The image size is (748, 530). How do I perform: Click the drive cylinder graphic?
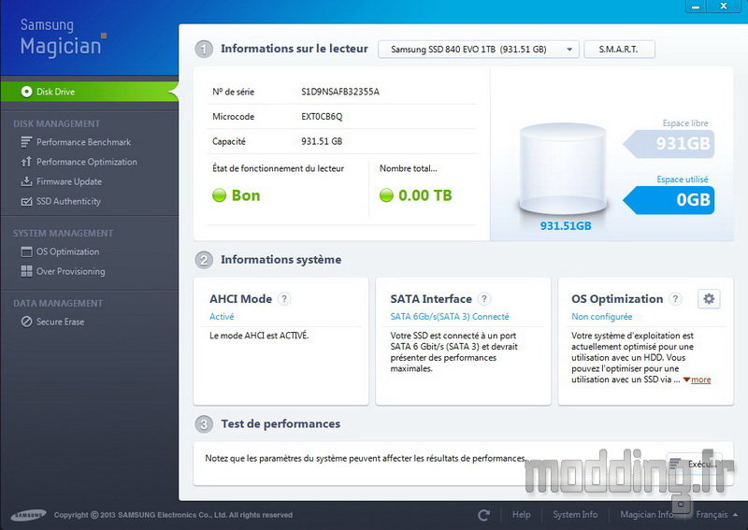pyautogui.click(x=563, y=169)
